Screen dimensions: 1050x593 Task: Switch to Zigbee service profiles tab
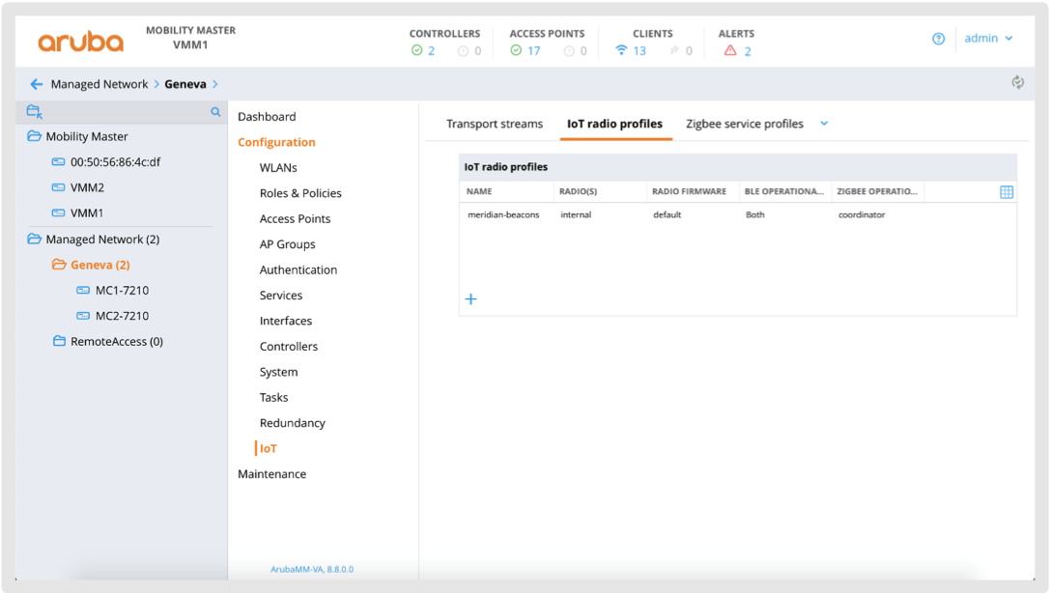[x=744, y=124]
